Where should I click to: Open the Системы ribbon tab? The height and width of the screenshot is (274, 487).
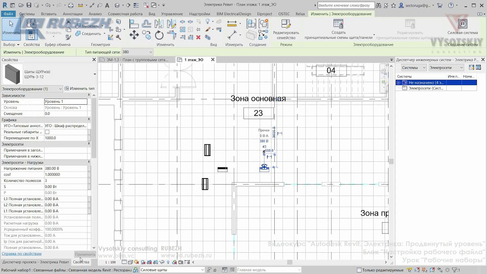coord(27,14)
